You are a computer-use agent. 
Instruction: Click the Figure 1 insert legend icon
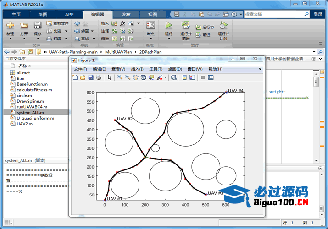[192, 77]
